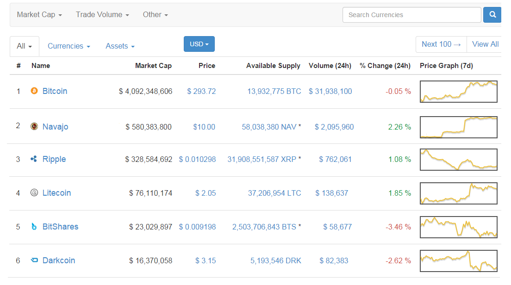
Task: Click Darkcoin supply 5,193,546 DRK
Action: (276, 260)
